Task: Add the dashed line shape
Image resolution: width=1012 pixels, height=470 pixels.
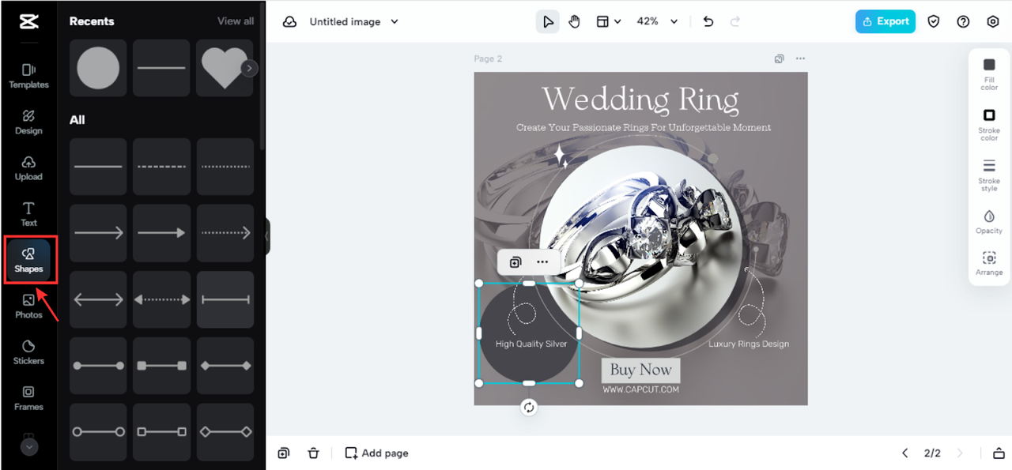Action: coord(161,167)
